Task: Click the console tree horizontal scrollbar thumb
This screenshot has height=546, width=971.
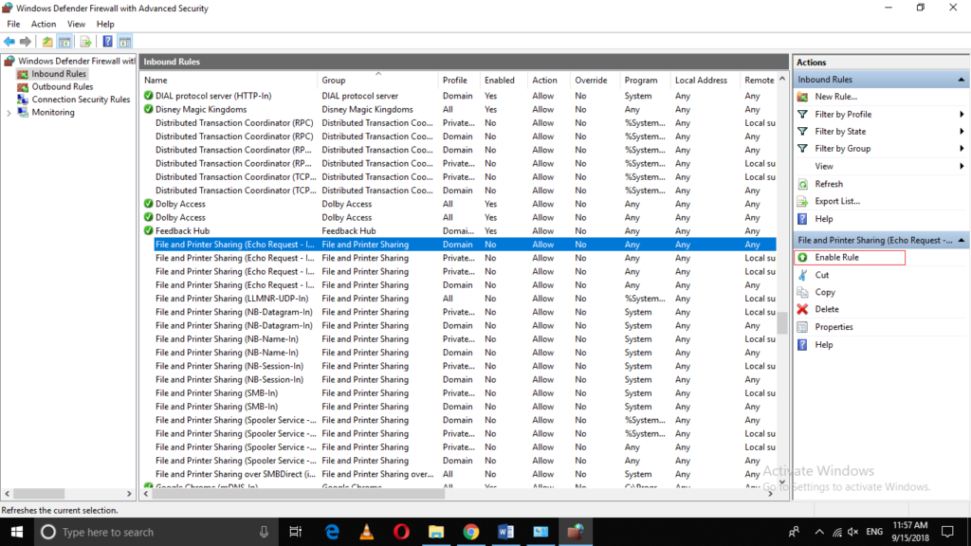Action: point(39,493)
